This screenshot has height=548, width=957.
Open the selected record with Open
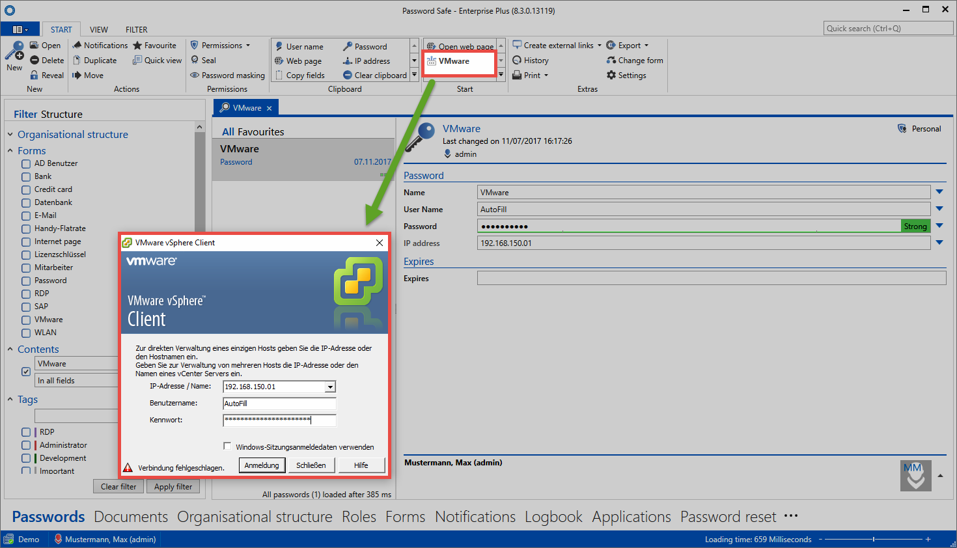tap(45, 46)
